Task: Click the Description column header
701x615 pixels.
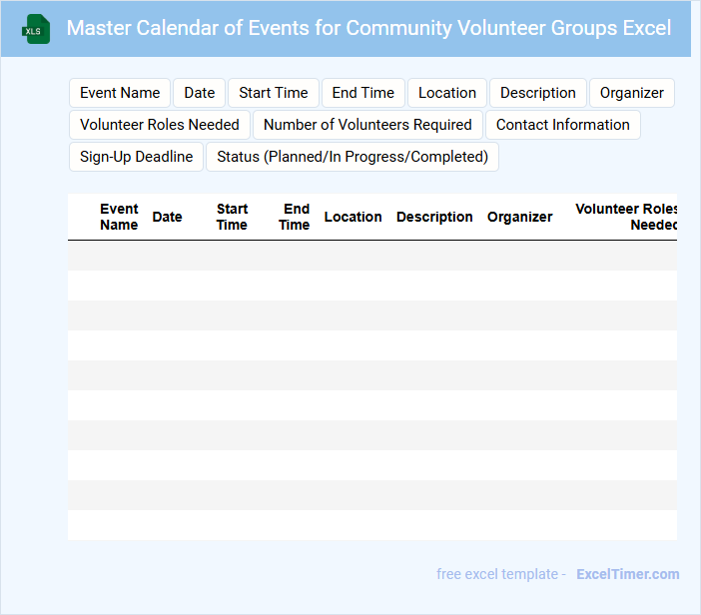Action: [434, 217]
